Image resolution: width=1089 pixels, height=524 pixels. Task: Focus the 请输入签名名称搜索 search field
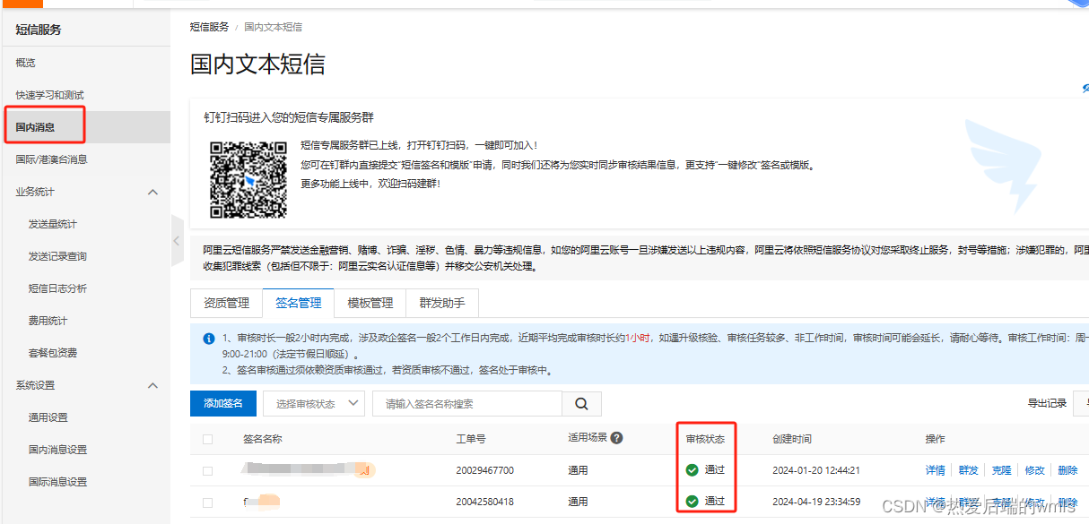point(467,404)
